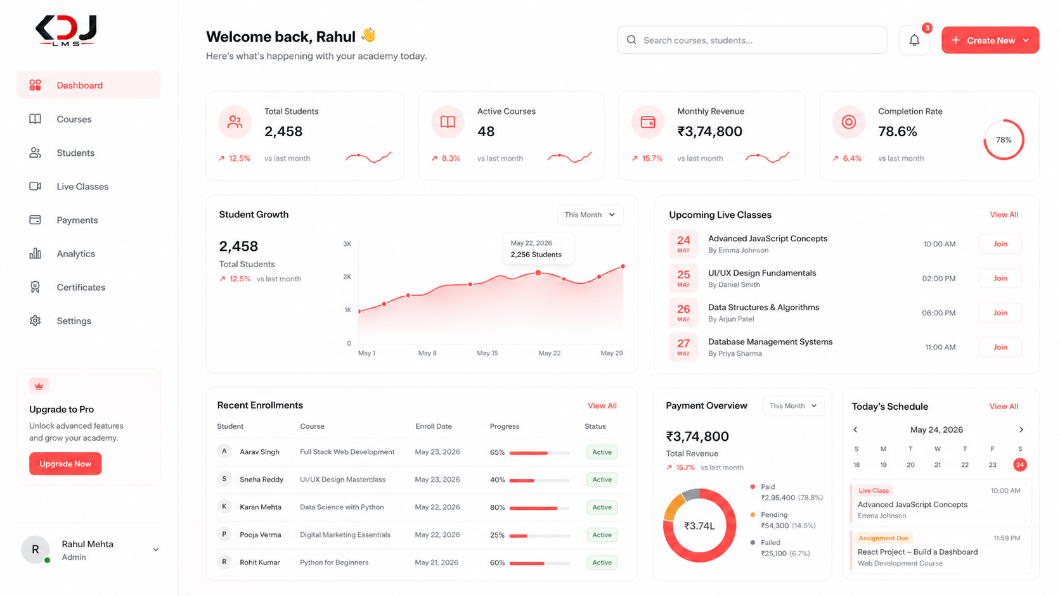Image resolution: width=1060 pixels, height=596 pixels.
Task: Select date 21 in schedule calendar
Action: click(938, 465)
